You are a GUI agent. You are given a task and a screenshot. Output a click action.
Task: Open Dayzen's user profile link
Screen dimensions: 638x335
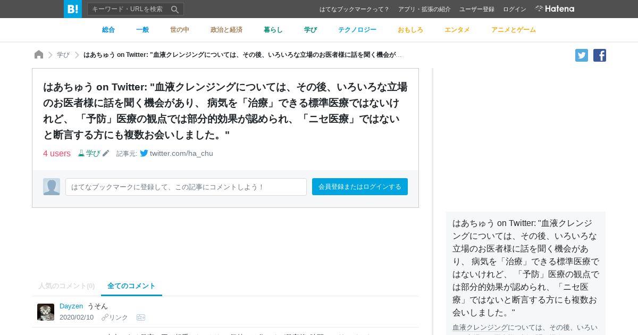pos(71,306)
